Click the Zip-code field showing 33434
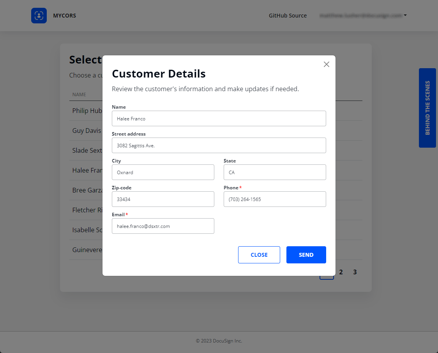438x353 pixels. pyautogui.click(x=163, y=199)
